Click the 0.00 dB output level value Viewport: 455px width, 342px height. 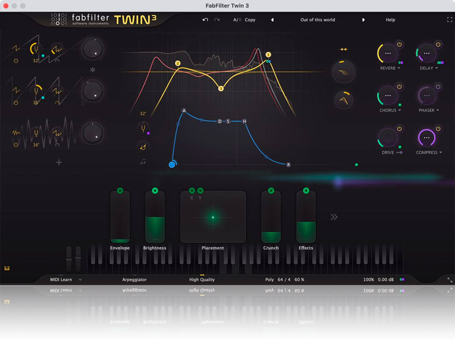click(x=386, y=279)
